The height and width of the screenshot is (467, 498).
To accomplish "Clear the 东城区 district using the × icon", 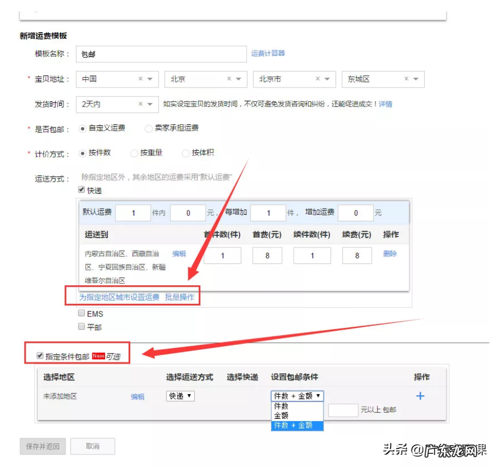I will (406, 79).
